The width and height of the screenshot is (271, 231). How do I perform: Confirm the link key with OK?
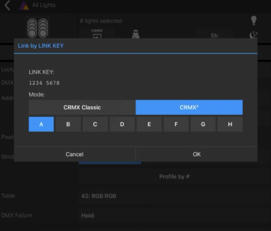197,154
